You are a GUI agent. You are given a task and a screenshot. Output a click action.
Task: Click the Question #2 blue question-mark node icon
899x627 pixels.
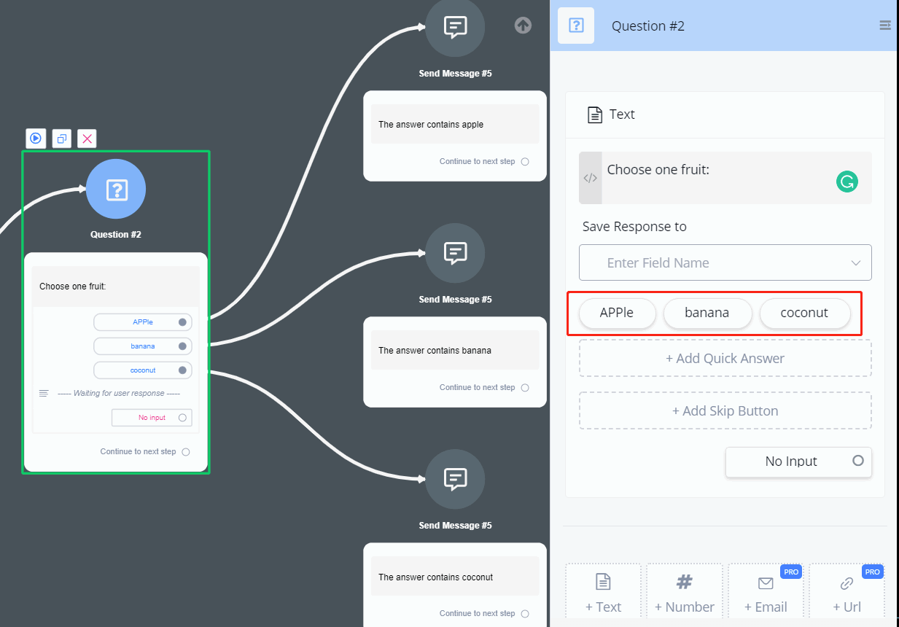pyautogui.click(x=116, y=190)
